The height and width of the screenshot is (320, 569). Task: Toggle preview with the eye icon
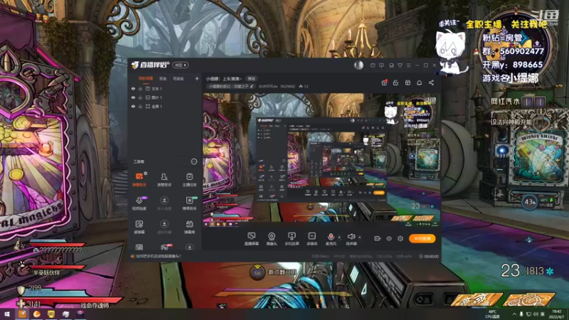[x=388, y=238]
